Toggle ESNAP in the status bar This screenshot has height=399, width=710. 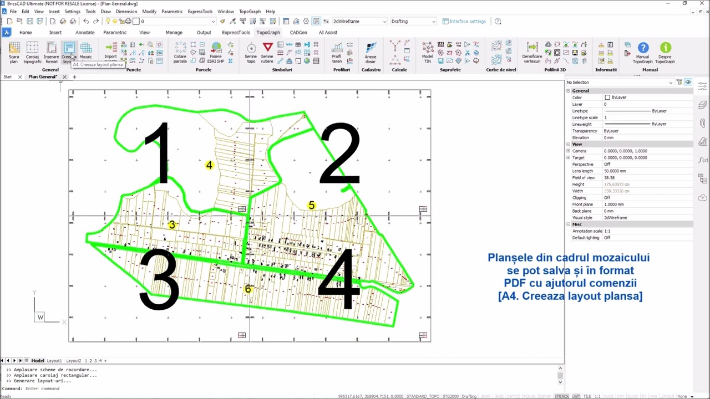pyautogui.click(x=545, y=396)
